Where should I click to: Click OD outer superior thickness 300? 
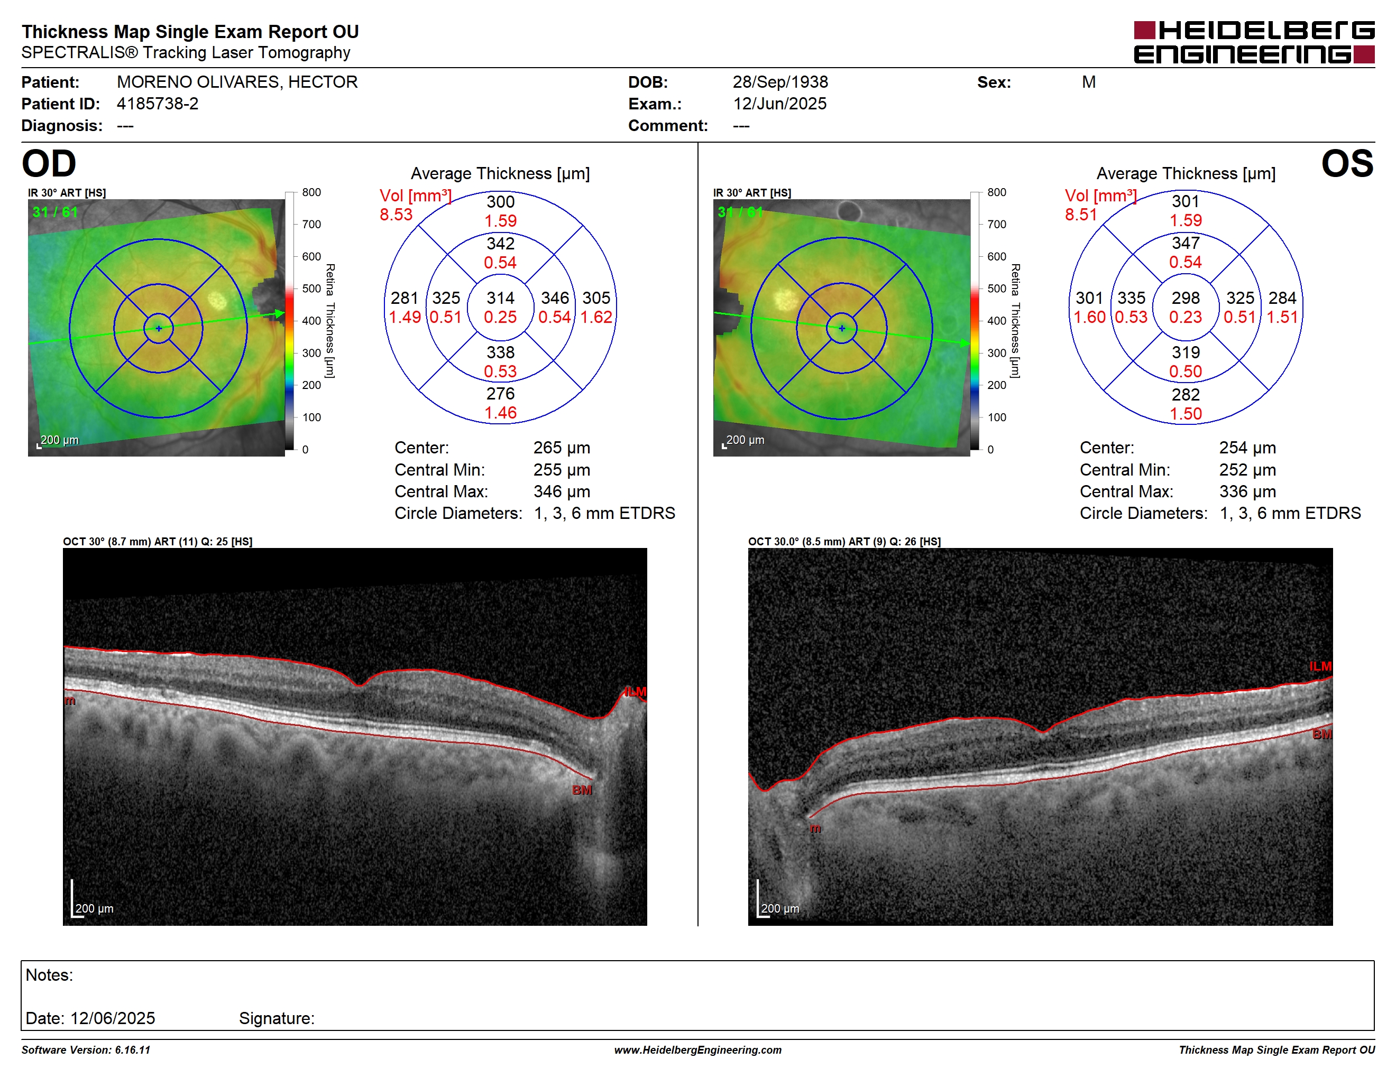click(500, 202)
